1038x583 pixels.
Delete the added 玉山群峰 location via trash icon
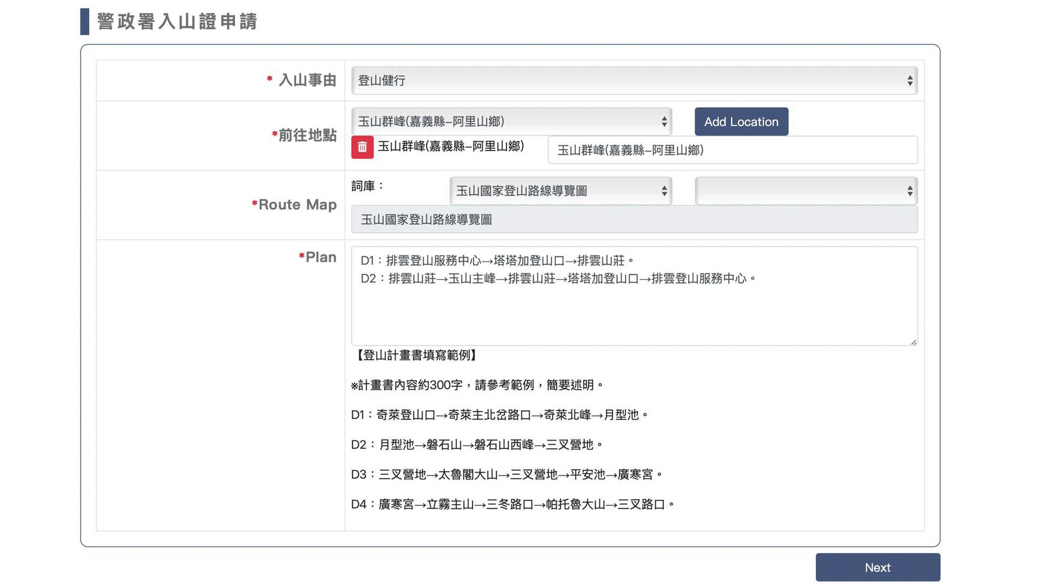click(362, 147)
